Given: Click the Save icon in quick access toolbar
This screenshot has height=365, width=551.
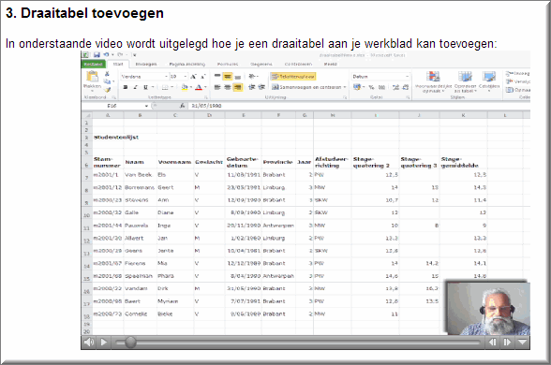Looking at the screenshot, I should click(97, 54).
